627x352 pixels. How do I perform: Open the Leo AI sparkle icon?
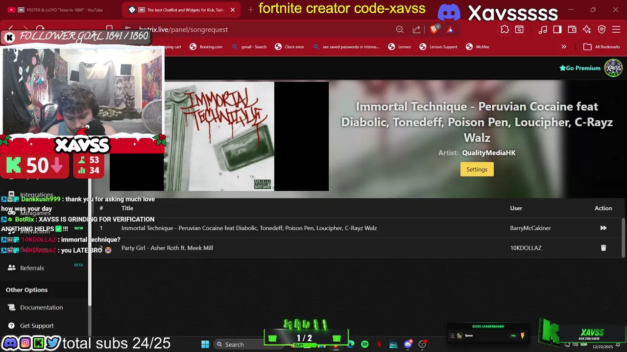click(587, 29)
